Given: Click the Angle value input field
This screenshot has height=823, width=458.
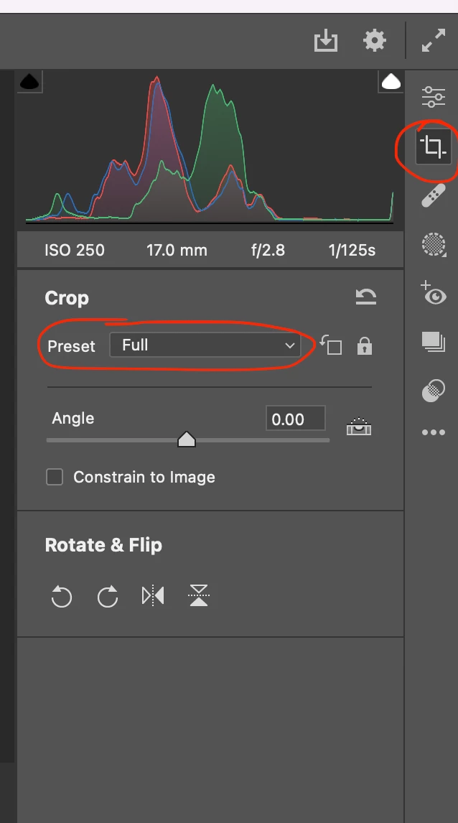Looking at the screenshot, I should tap(295, 419).
